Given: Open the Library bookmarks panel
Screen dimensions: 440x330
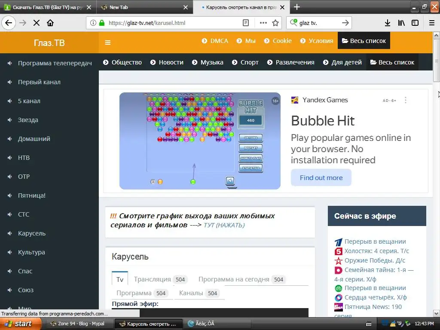Looking at the screenshot, I should [401, 23].
